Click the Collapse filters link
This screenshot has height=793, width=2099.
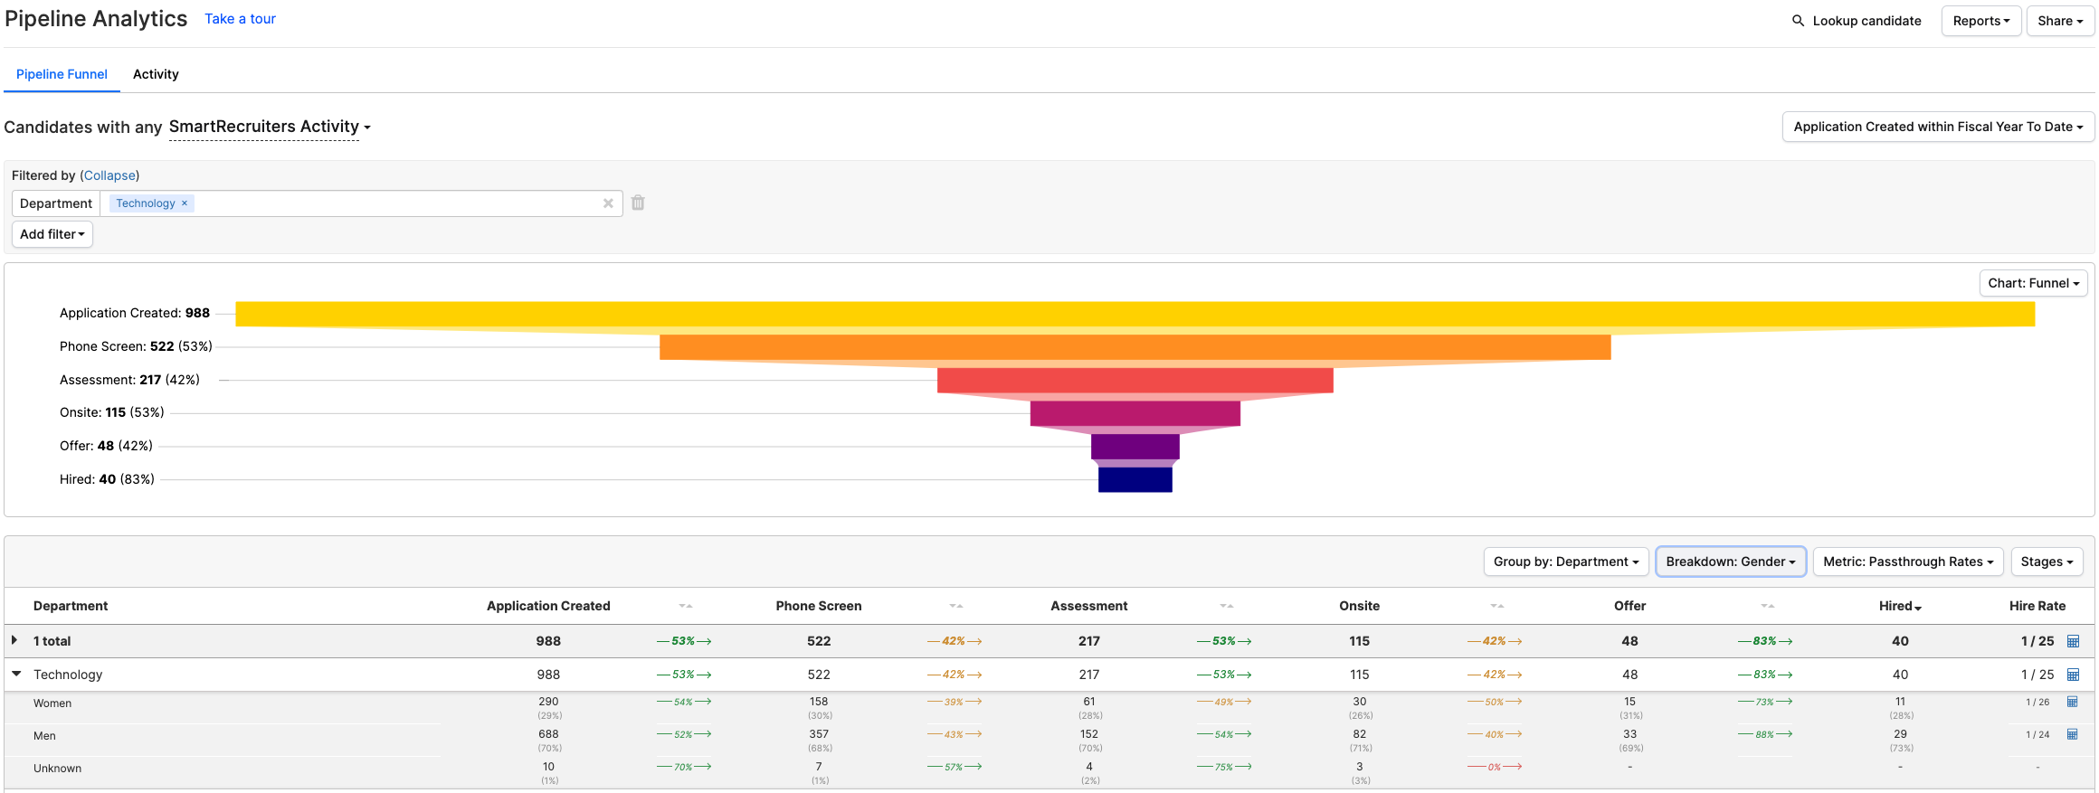(x=109, y=175)
